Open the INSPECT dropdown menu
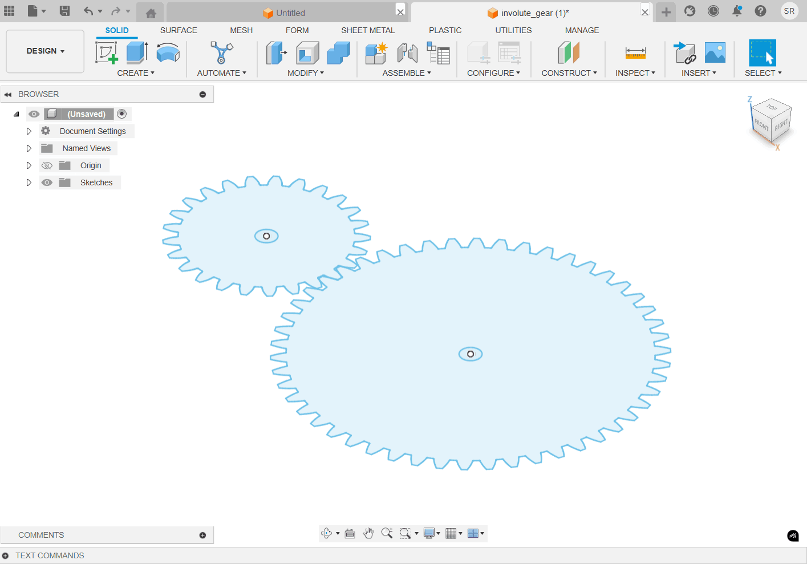Image resolution: width=807 pixels, height=564 pixels. pyautogui.click(x=635, y=73)
